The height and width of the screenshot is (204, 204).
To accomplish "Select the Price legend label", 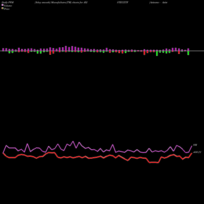I will coord(7,9).
